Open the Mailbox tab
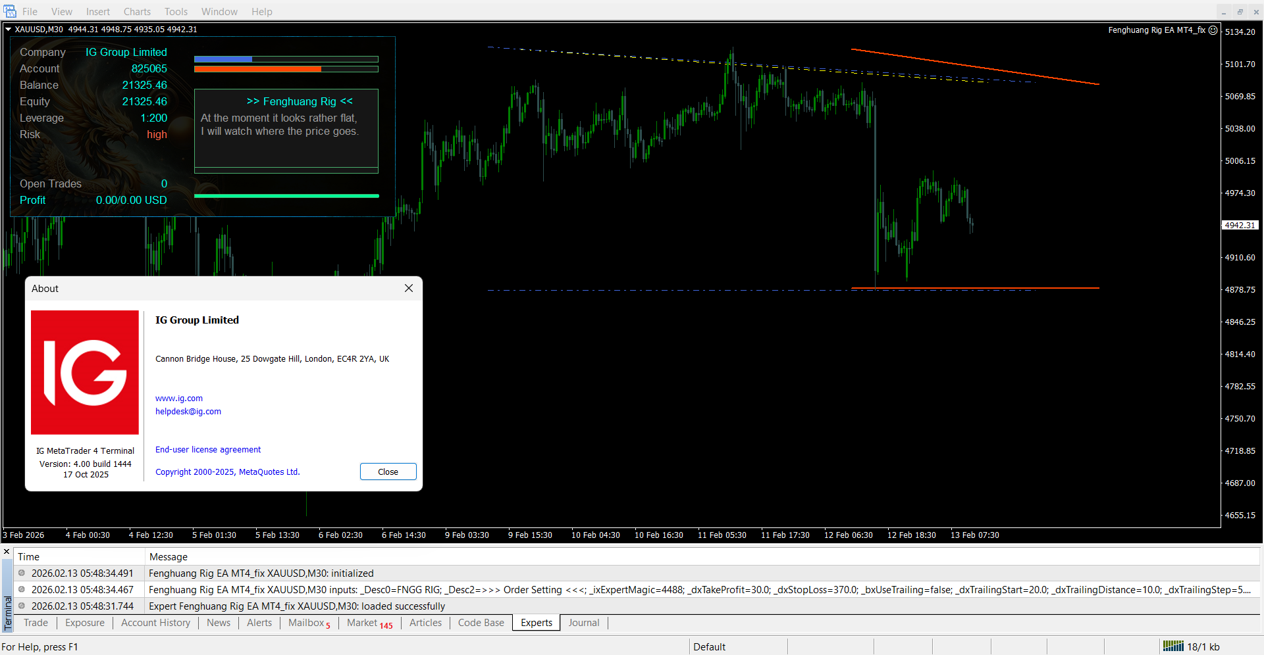Screen dimensions: 1264x655 pos(306,623)
